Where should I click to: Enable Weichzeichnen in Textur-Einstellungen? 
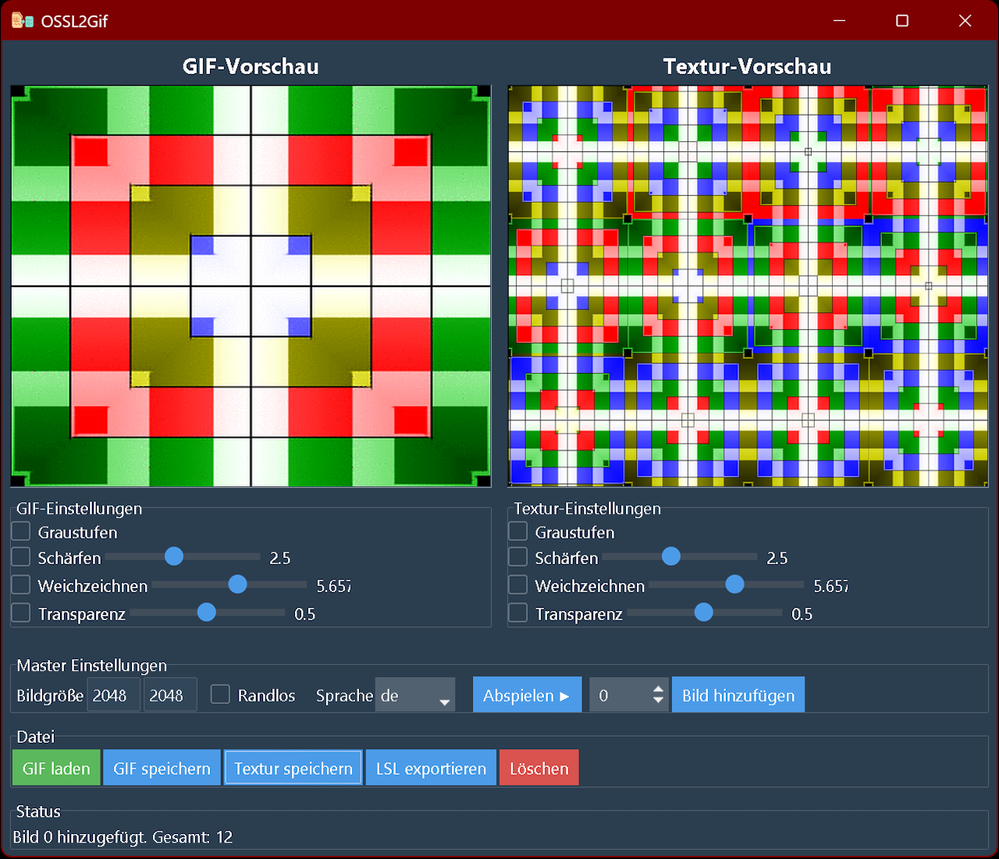pos(518,585)
